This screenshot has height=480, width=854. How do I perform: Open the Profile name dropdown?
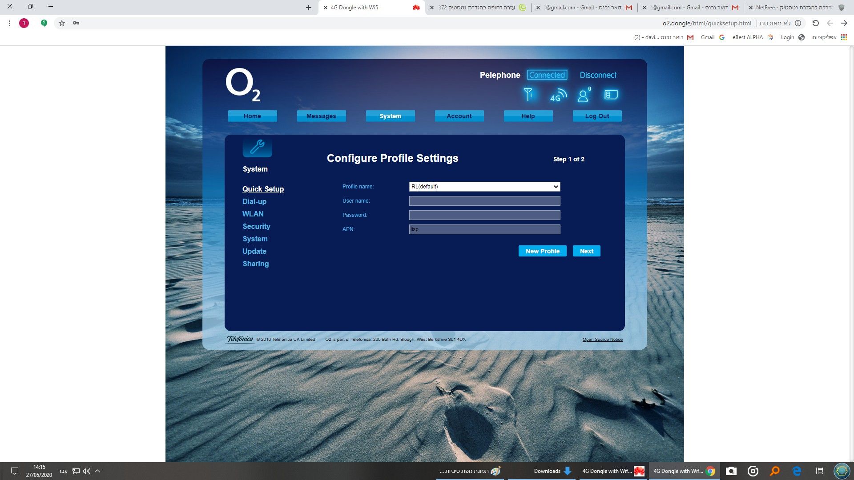[x=484, y=187]
